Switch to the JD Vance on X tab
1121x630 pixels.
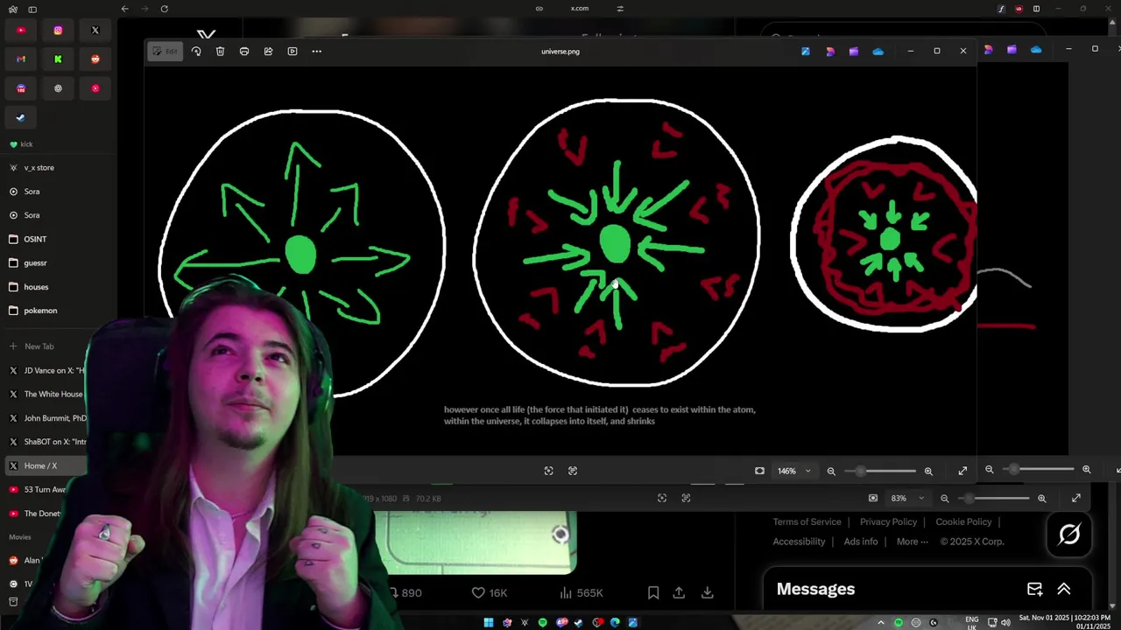[x=46, y=370]
